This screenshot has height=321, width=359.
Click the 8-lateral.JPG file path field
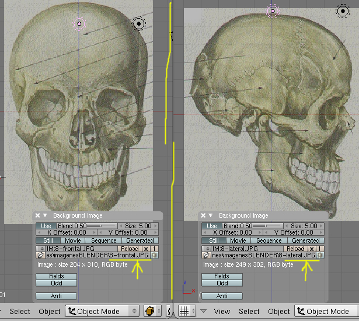(x=263, y=255)
